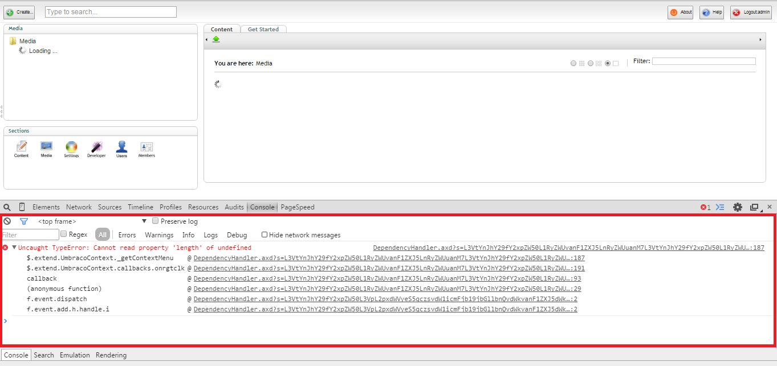Click the media Filter text field

pyautogui.click(x=703, y=61)
